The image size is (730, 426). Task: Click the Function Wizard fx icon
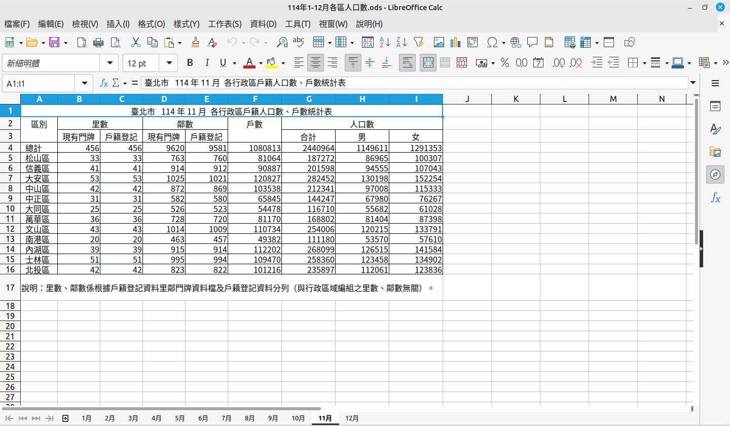[103, 83]
